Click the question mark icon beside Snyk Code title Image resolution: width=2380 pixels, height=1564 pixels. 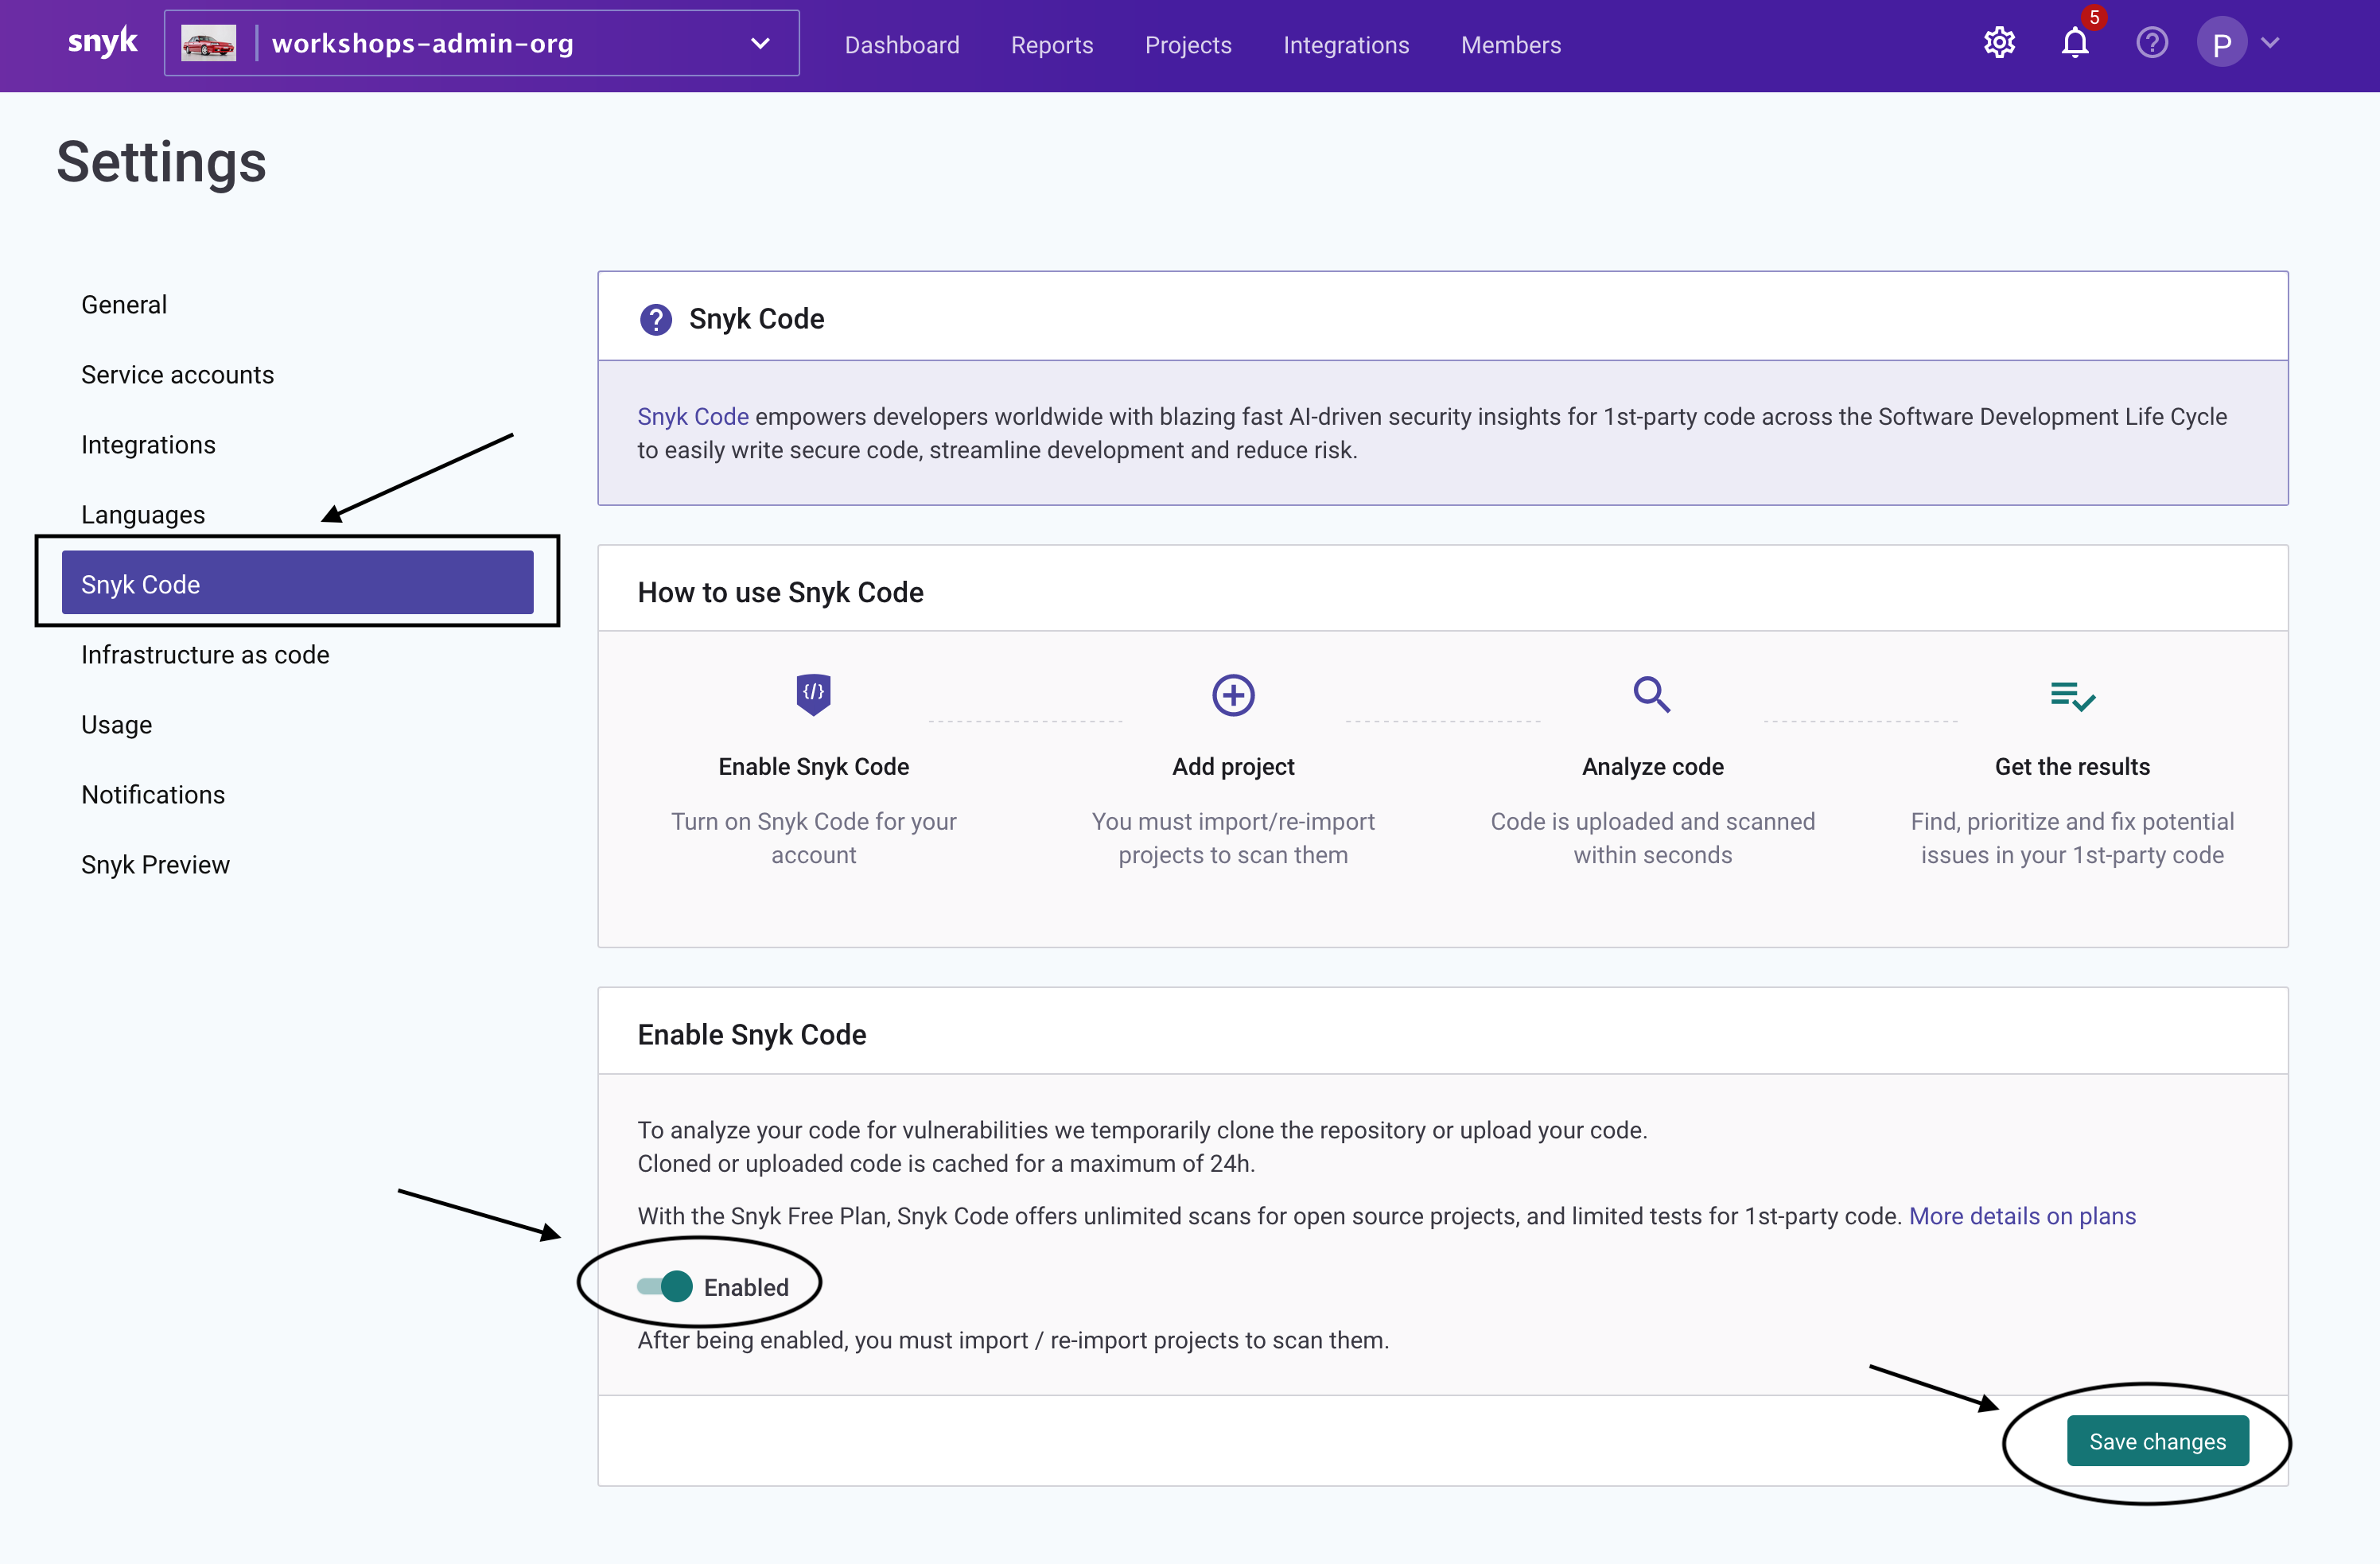656,319
